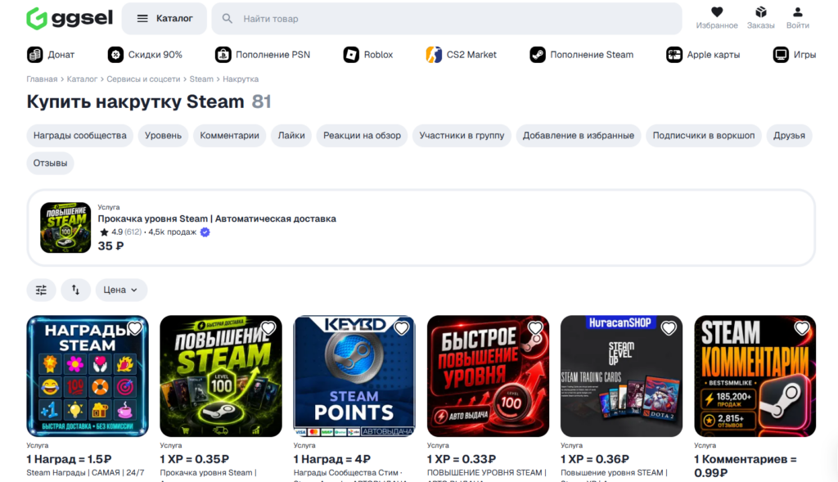Open featured Прокачка уровня Steam title
This screenshot has width=838, height=482.
[x=216, y=218]
